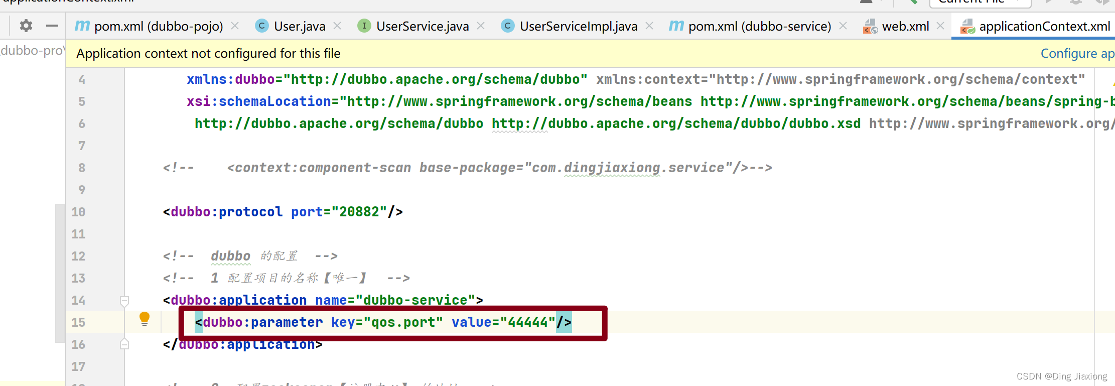Screen dimensions: 1115x386
Task: Switch to pom.xml (dubbo-service) tab
Action: (x=760, y=26)
